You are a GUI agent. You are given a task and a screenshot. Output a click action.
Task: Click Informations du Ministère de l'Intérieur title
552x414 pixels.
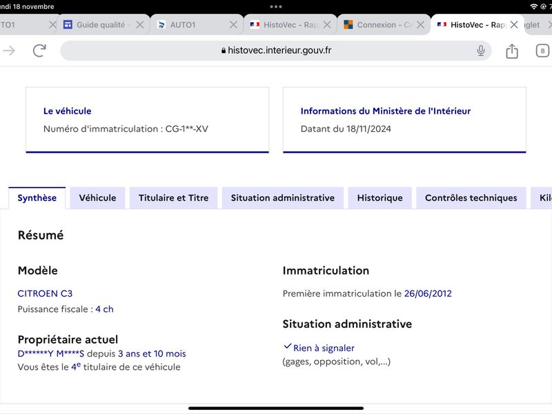click(x=386, y=111)
